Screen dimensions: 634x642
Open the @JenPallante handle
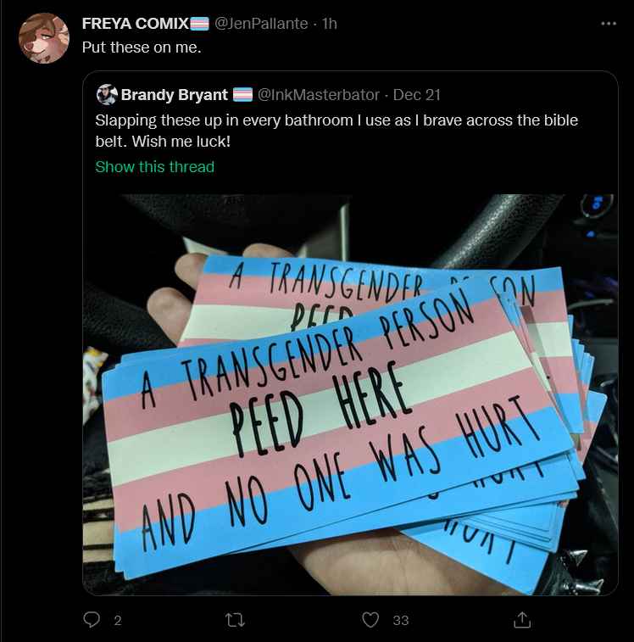(x=261, y=24)
